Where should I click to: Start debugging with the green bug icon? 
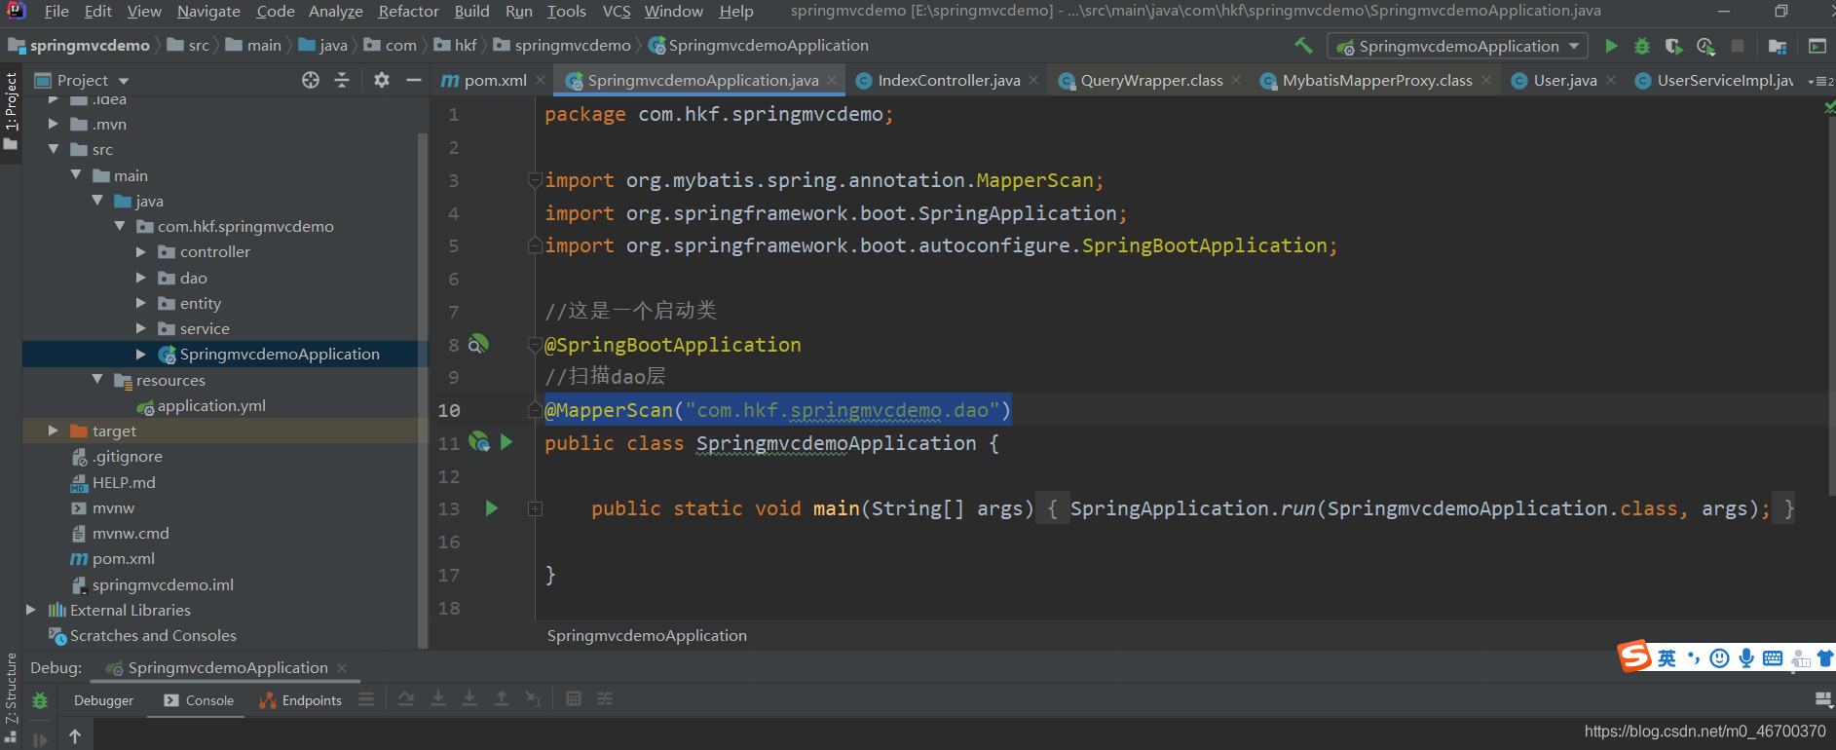[x=1642, y=46]
